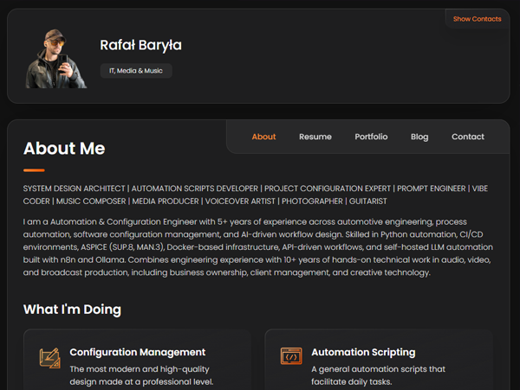This screenshot has width=520, height=390.
Task: Click the text 'A general automation scripts that'
Action: (378, 369)
